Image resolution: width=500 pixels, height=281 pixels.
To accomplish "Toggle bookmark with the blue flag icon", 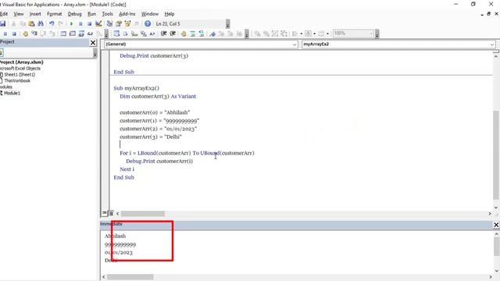I will pos(212,34).
